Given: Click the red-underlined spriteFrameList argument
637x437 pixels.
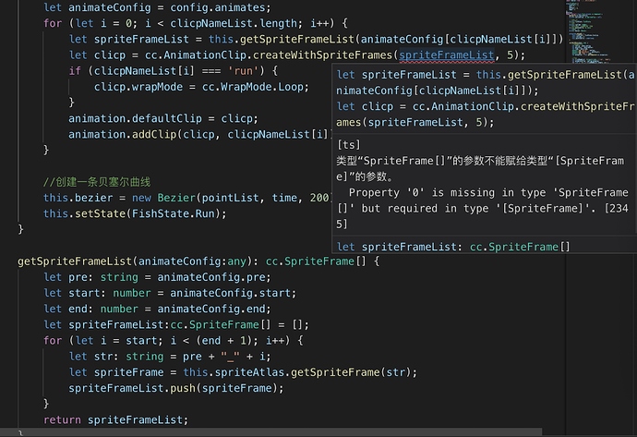Looking at the screenshot, I should [447, 55].
